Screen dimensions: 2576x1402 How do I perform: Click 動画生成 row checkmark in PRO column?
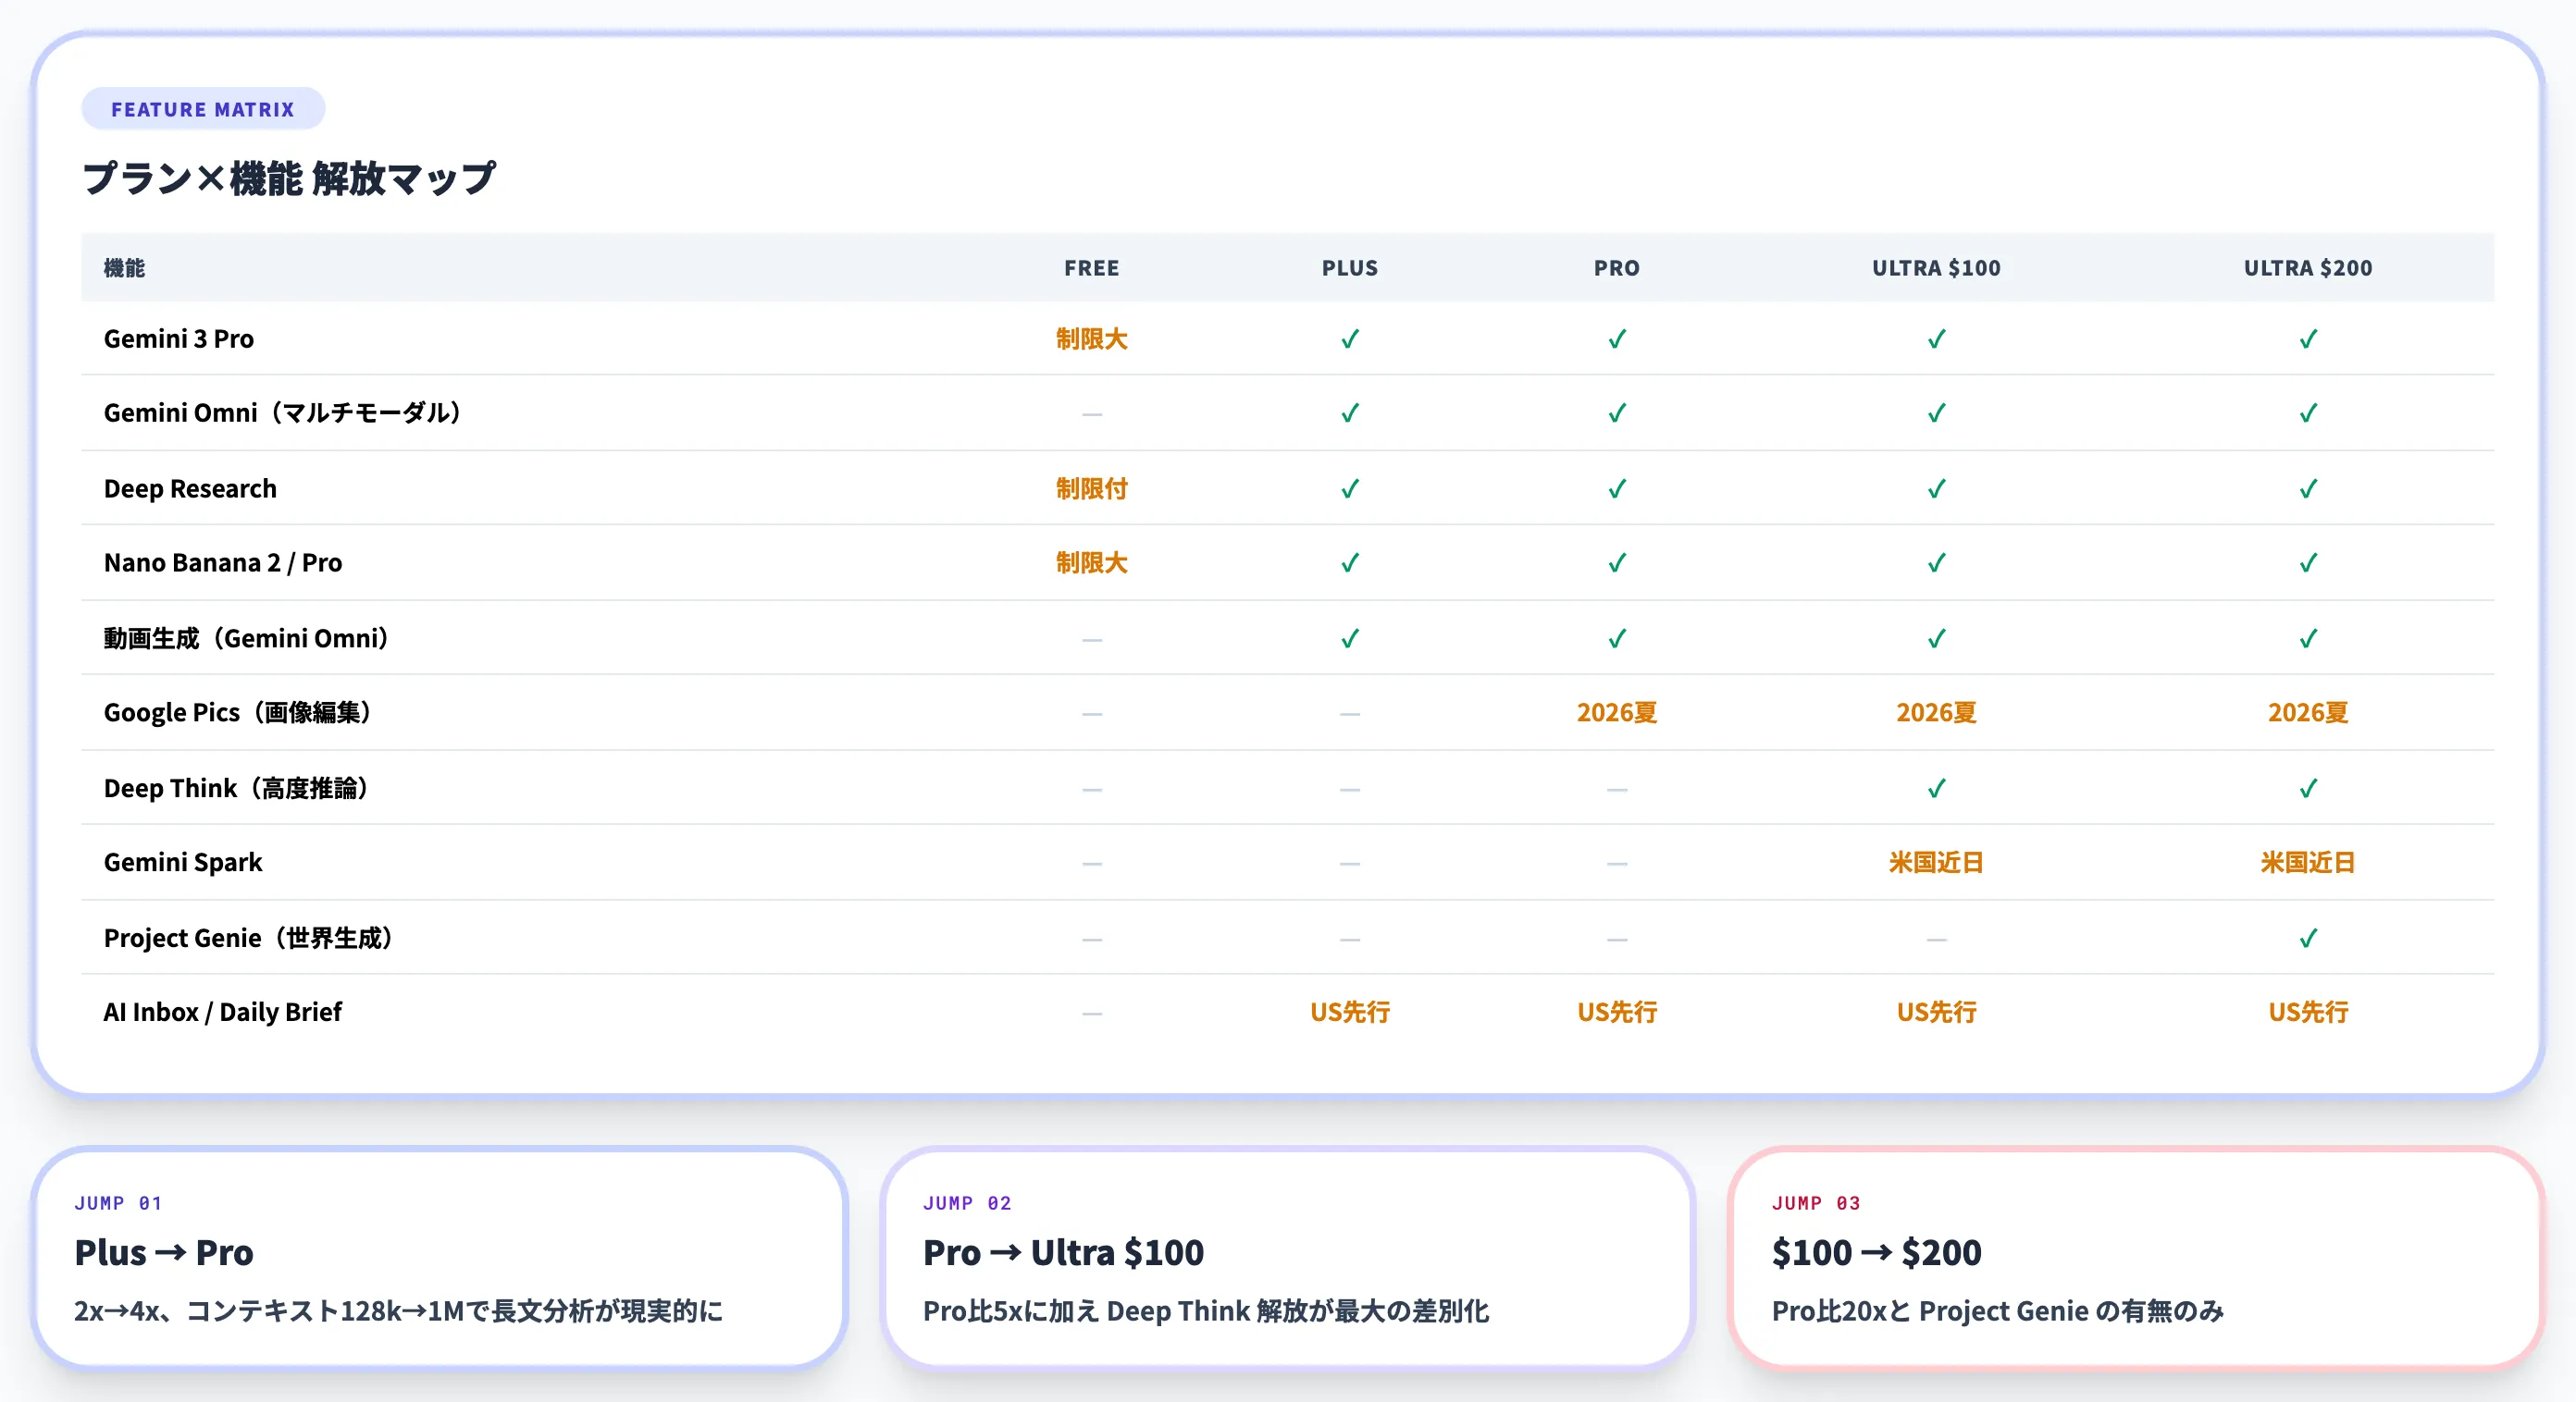(1617, 638)
